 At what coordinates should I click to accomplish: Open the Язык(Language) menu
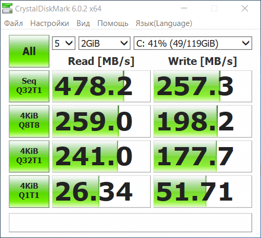[x=164, y=23]
